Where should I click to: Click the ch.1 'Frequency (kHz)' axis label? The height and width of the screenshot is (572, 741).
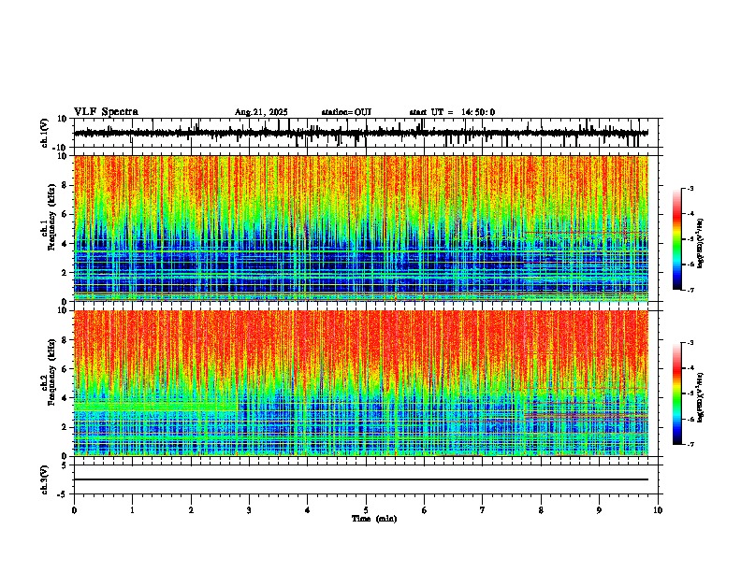[51, 218]
